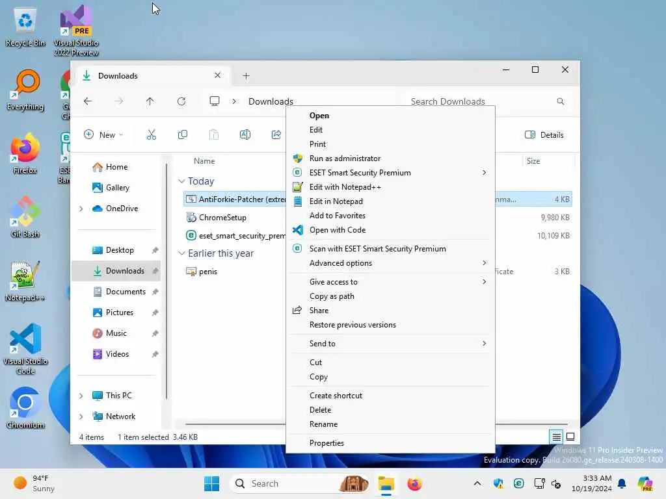
Task: Click the Share icon in Explorer toolbar
Action: click(276, 135)
